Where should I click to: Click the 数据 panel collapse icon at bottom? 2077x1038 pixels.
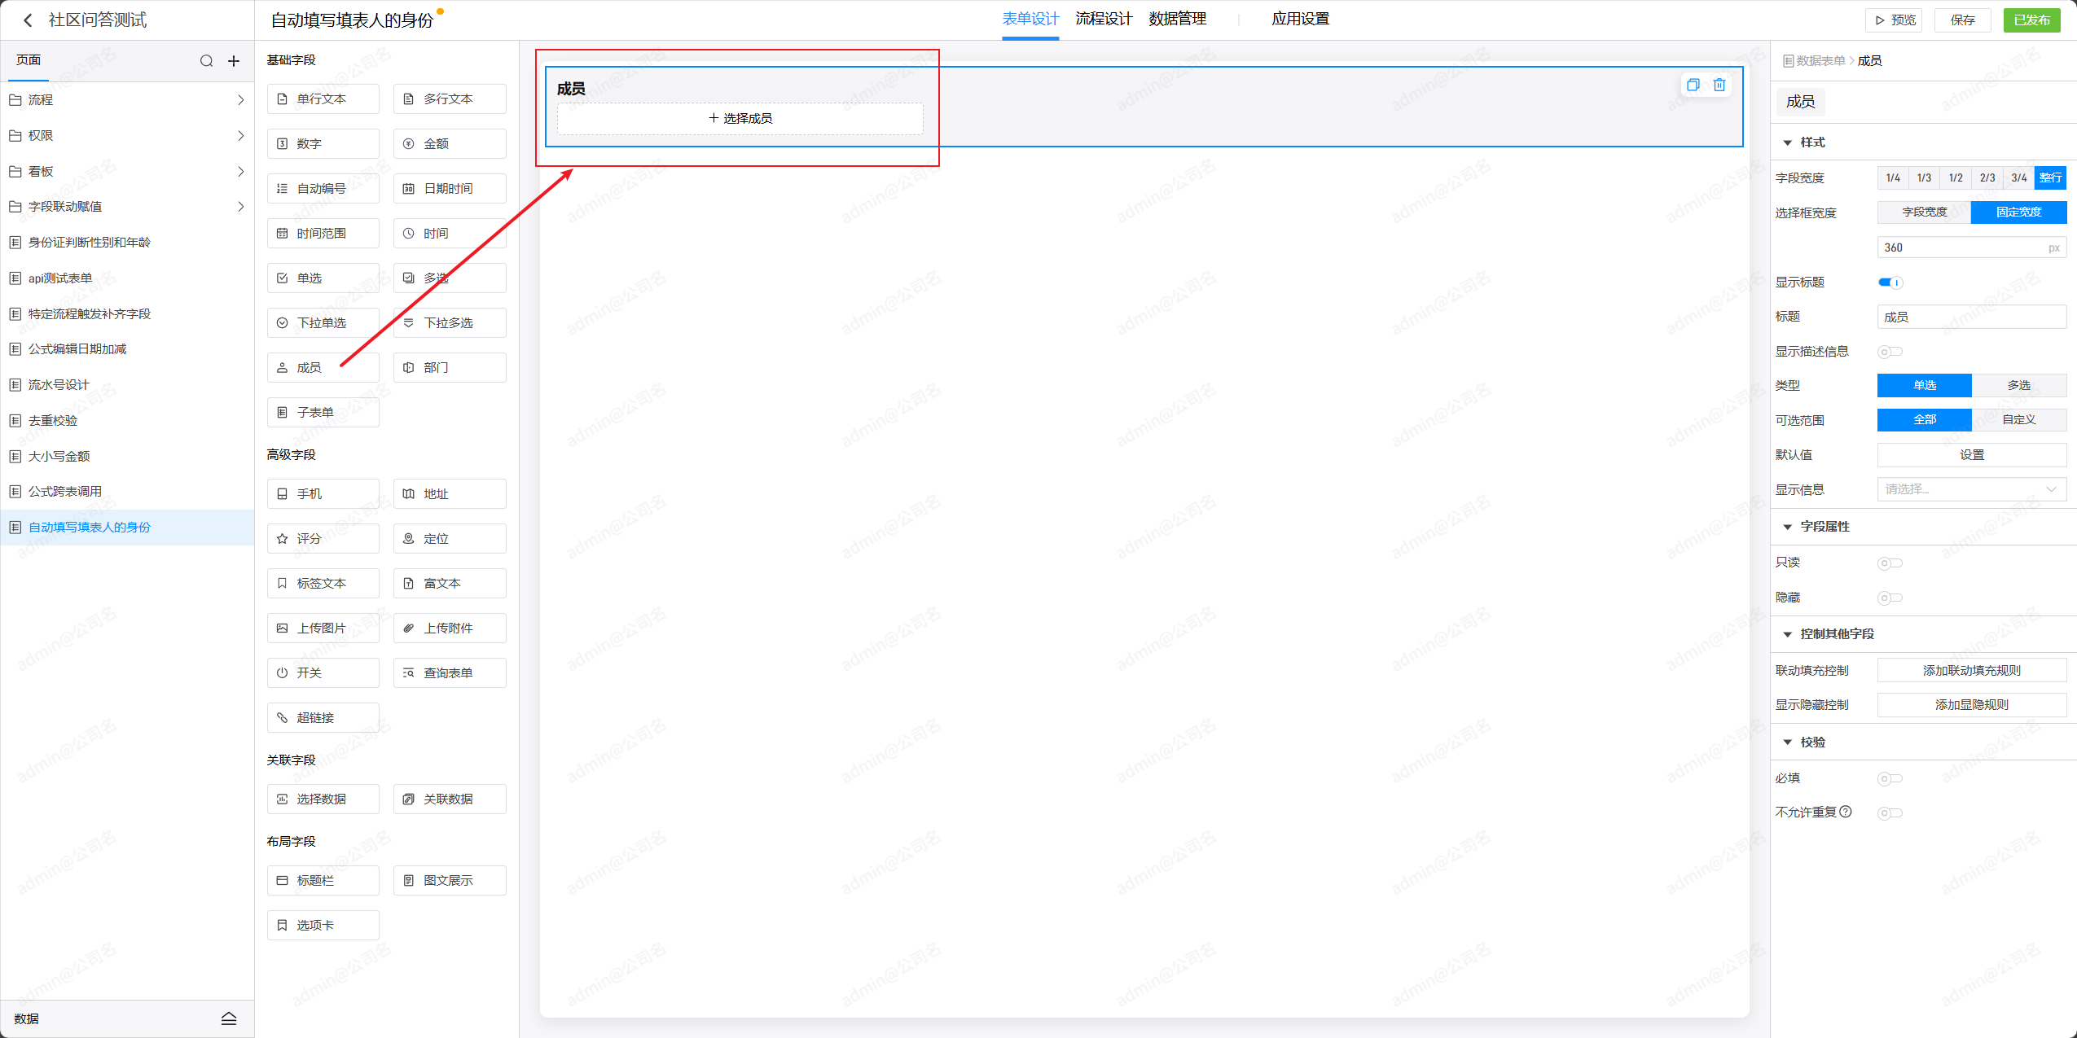229,1018
